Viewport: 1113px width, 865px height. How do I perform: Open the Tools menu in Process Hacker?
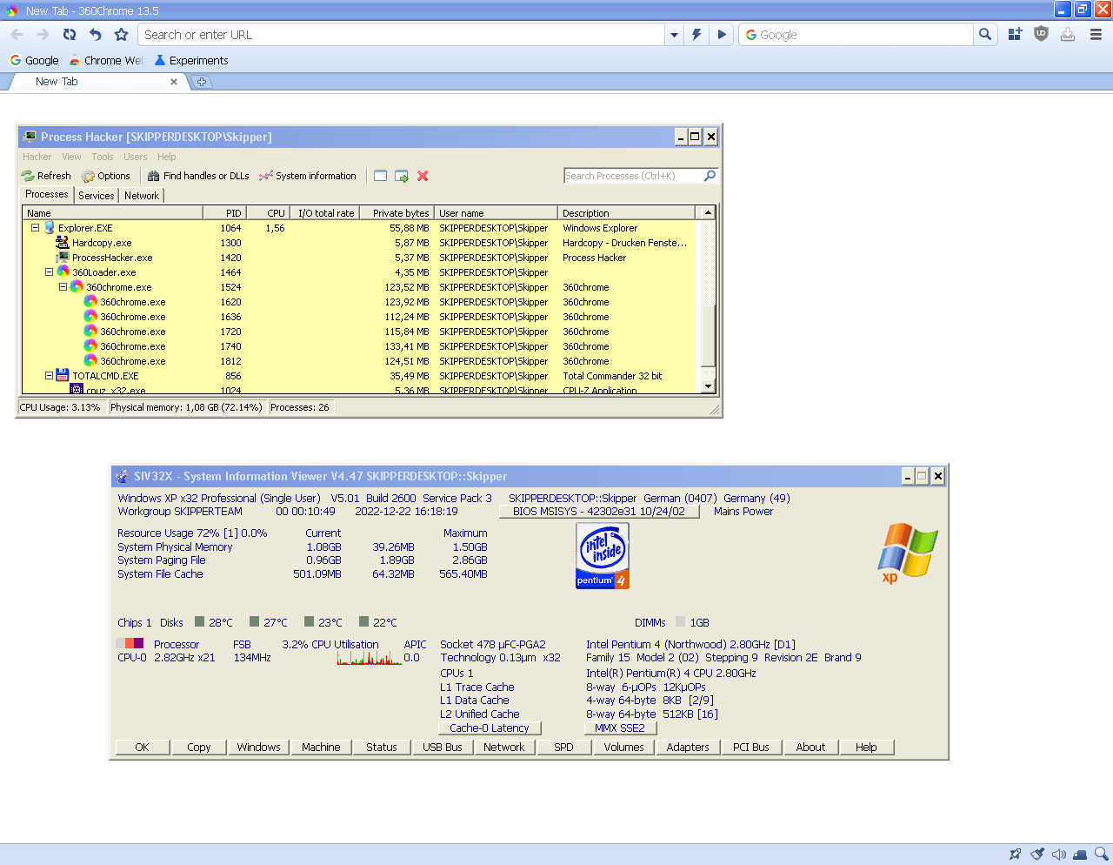coord(103,157)
